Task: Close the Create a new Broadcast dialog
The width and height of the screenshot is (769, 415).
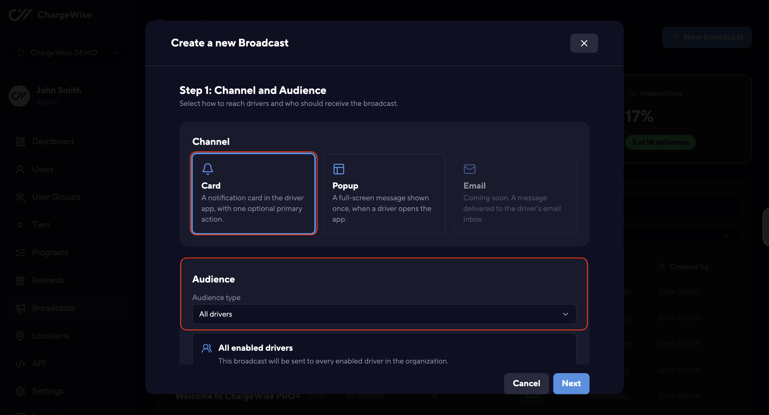Action: 584,43
